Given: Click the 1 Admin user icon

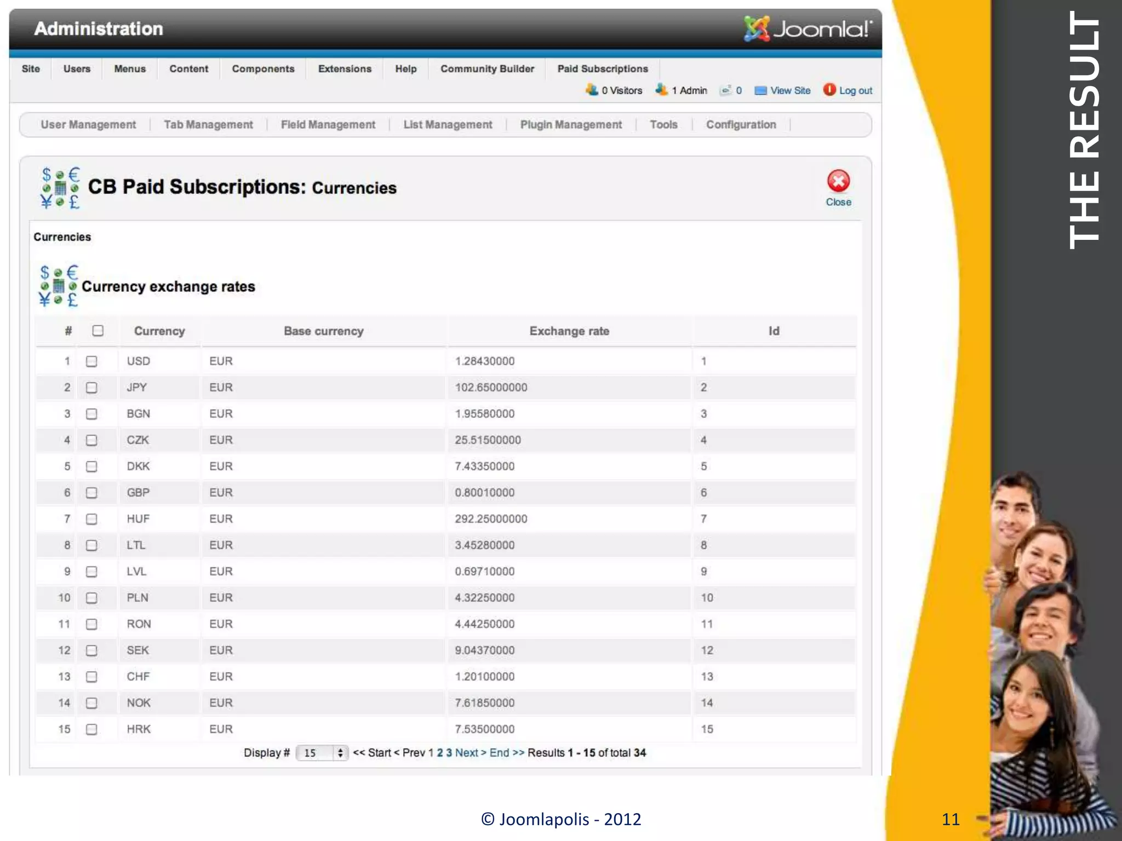Looking at the screenshot, I should 662,90.
